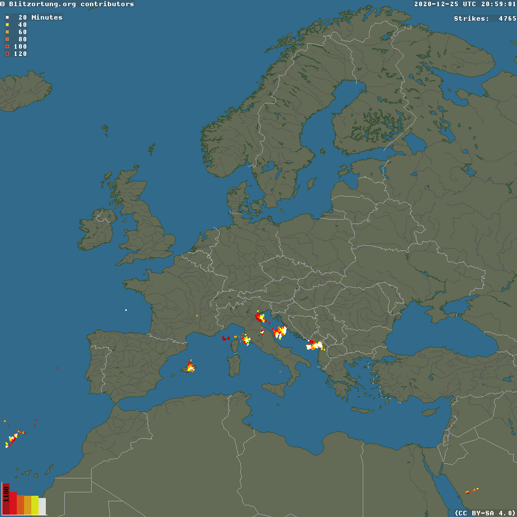The image size is (517, 517).
Task: Click the lightning cluster near Mallorca
Action: point(190,367)
